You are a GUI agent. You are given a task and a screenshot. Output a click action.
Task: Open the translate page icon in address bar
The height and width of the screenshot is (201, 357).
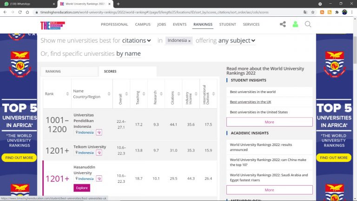[x=305, y=12]
